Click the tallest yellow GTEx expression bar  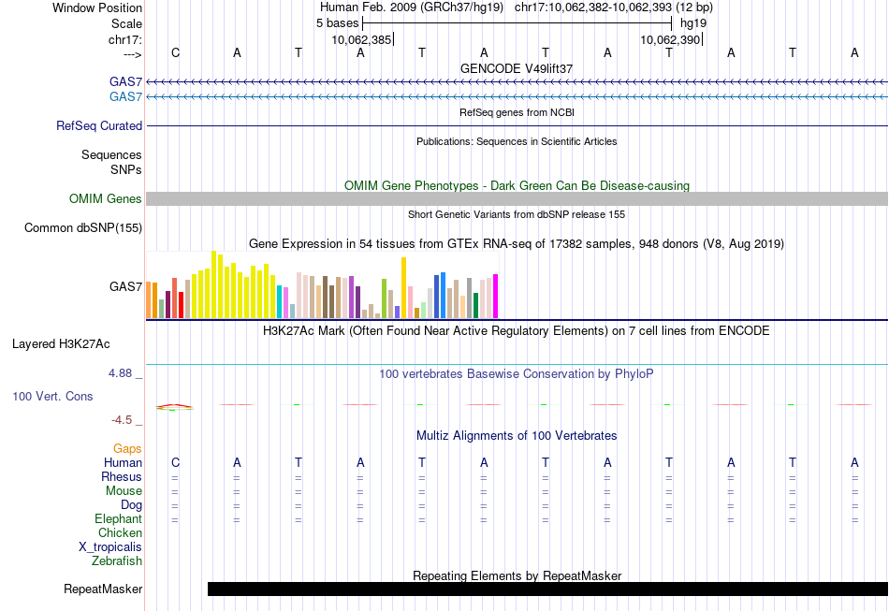[213, 284]
